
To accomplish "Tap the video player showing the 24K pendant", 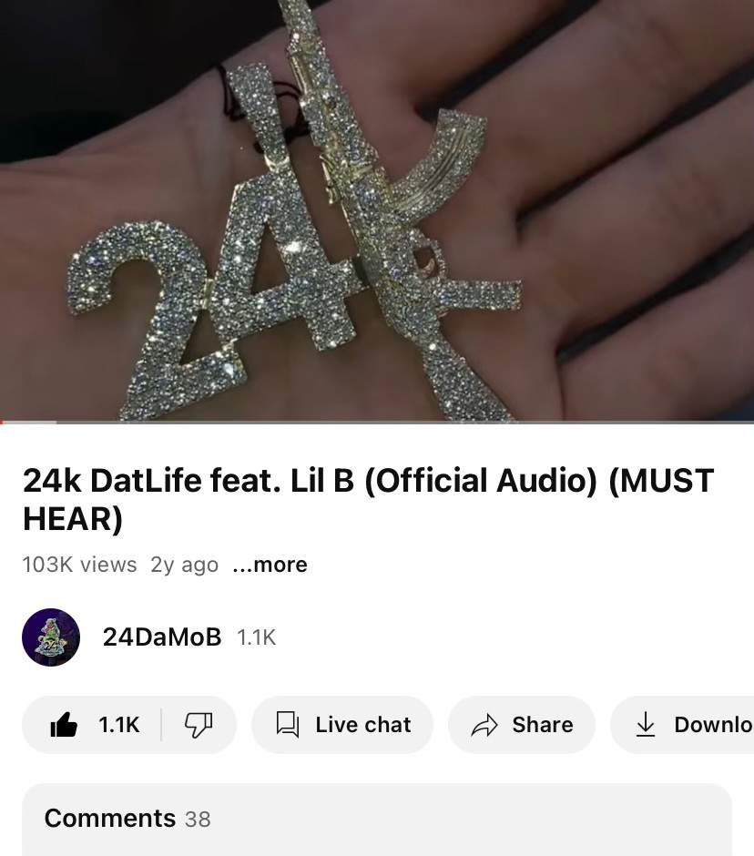I will [377, 210].
